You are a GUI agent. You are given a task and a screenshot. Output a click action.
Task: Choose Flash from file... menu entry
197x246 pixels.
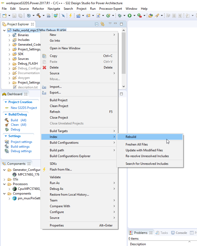click(x=80, y=170)
